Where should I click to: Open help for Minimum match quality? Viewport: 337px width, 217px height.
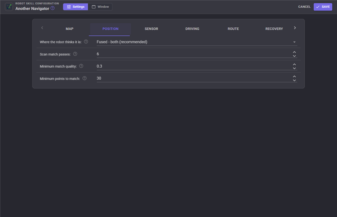tap(81, 66)
